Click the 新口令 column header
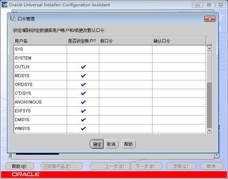 pos(126,41)
